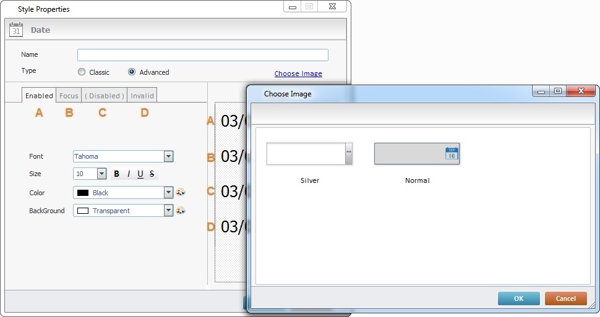Open the font Size dropdown
Screen dimensions: 600x317
coord(102,174)
